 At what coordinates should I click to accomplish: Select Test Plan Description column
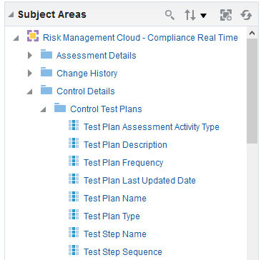125,145
